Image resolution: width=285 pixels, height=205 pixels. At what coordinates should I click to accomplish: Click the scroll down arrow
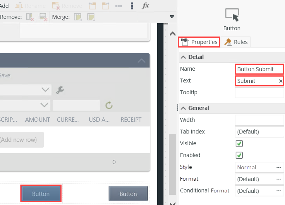[172, 203]
